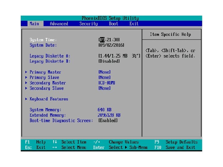The image size is (223, 167).
Task: Expand the Primary Master sub-menu arrow
Action: tap(26, 72)
